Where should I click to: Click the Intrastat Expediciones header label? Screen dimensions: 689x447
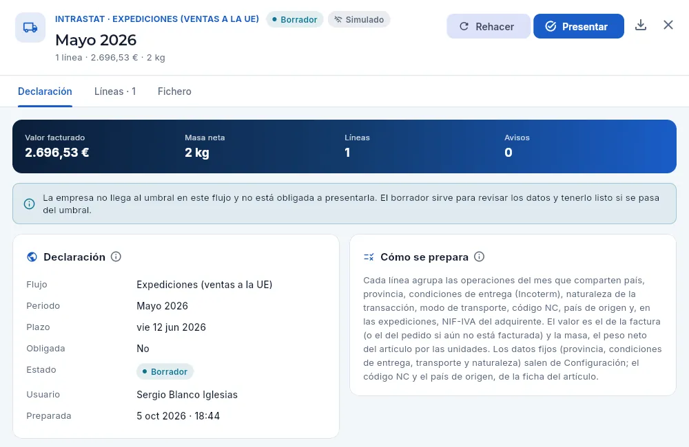(x=157, y=19)
